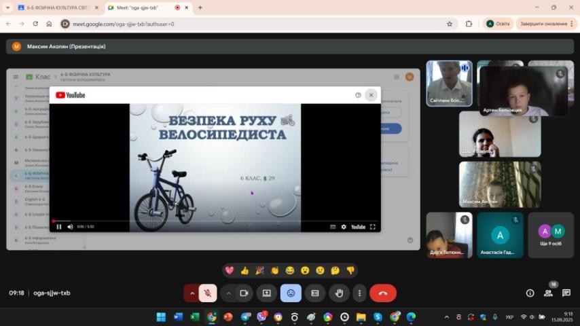Open meeting details info icon
580x326 pixels.
pos(530,293)
